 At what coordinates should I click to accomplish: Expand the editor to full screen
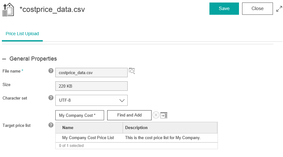coord(279,9)
